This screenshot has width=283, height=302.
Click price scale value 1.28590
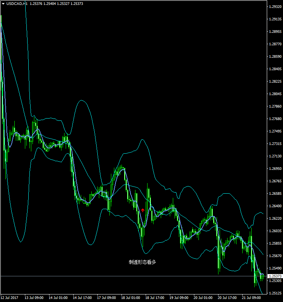click(275, 56)
